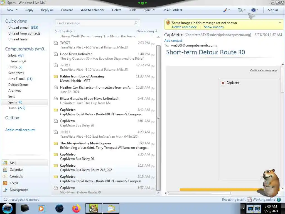Click unread envelope icon for CapMetro 8:42 AM message
The image size is (285, 214).
(x=56, y=110)
